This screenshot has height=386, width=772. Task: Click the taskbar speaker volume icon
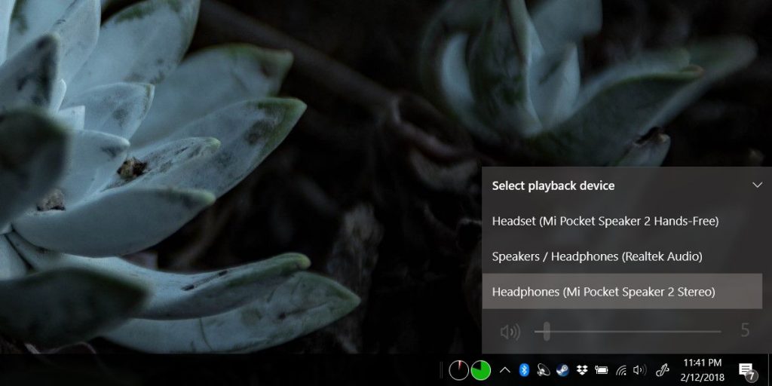[640, 370]
